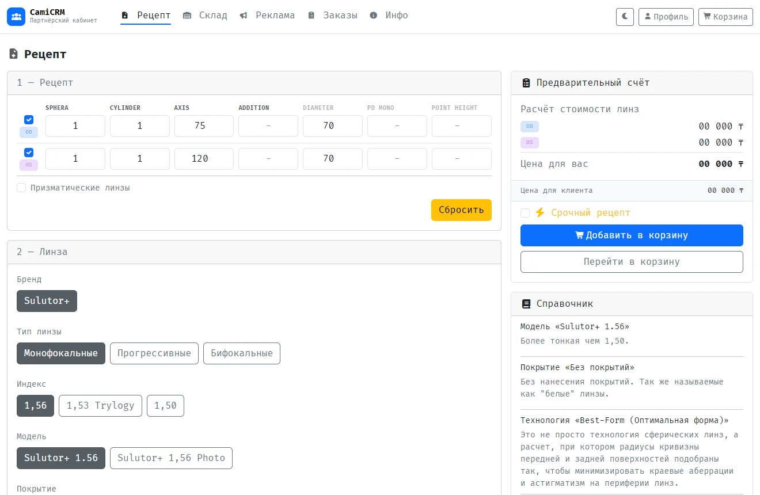Choose index 1,53 Trylogy
This screenshot has width=760, height=495.
[x=100, y=406]
